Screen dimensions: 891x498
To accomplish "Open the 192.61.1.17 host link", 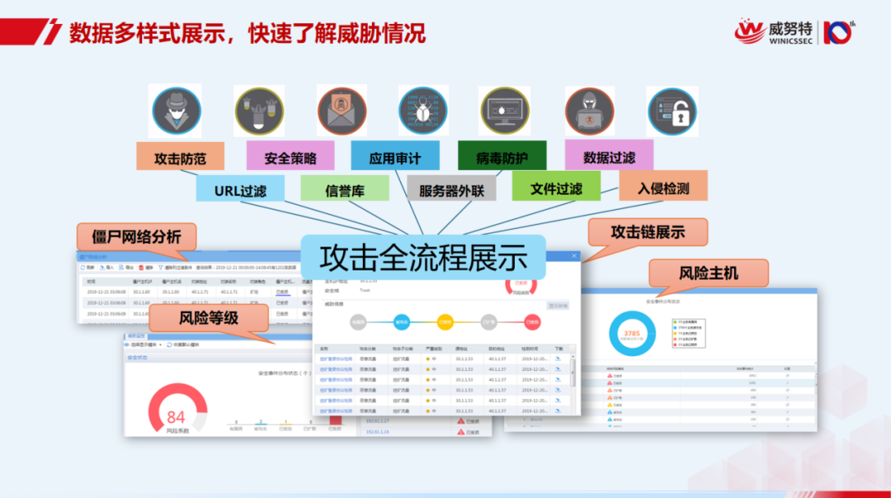I will [x=377, y=421].
